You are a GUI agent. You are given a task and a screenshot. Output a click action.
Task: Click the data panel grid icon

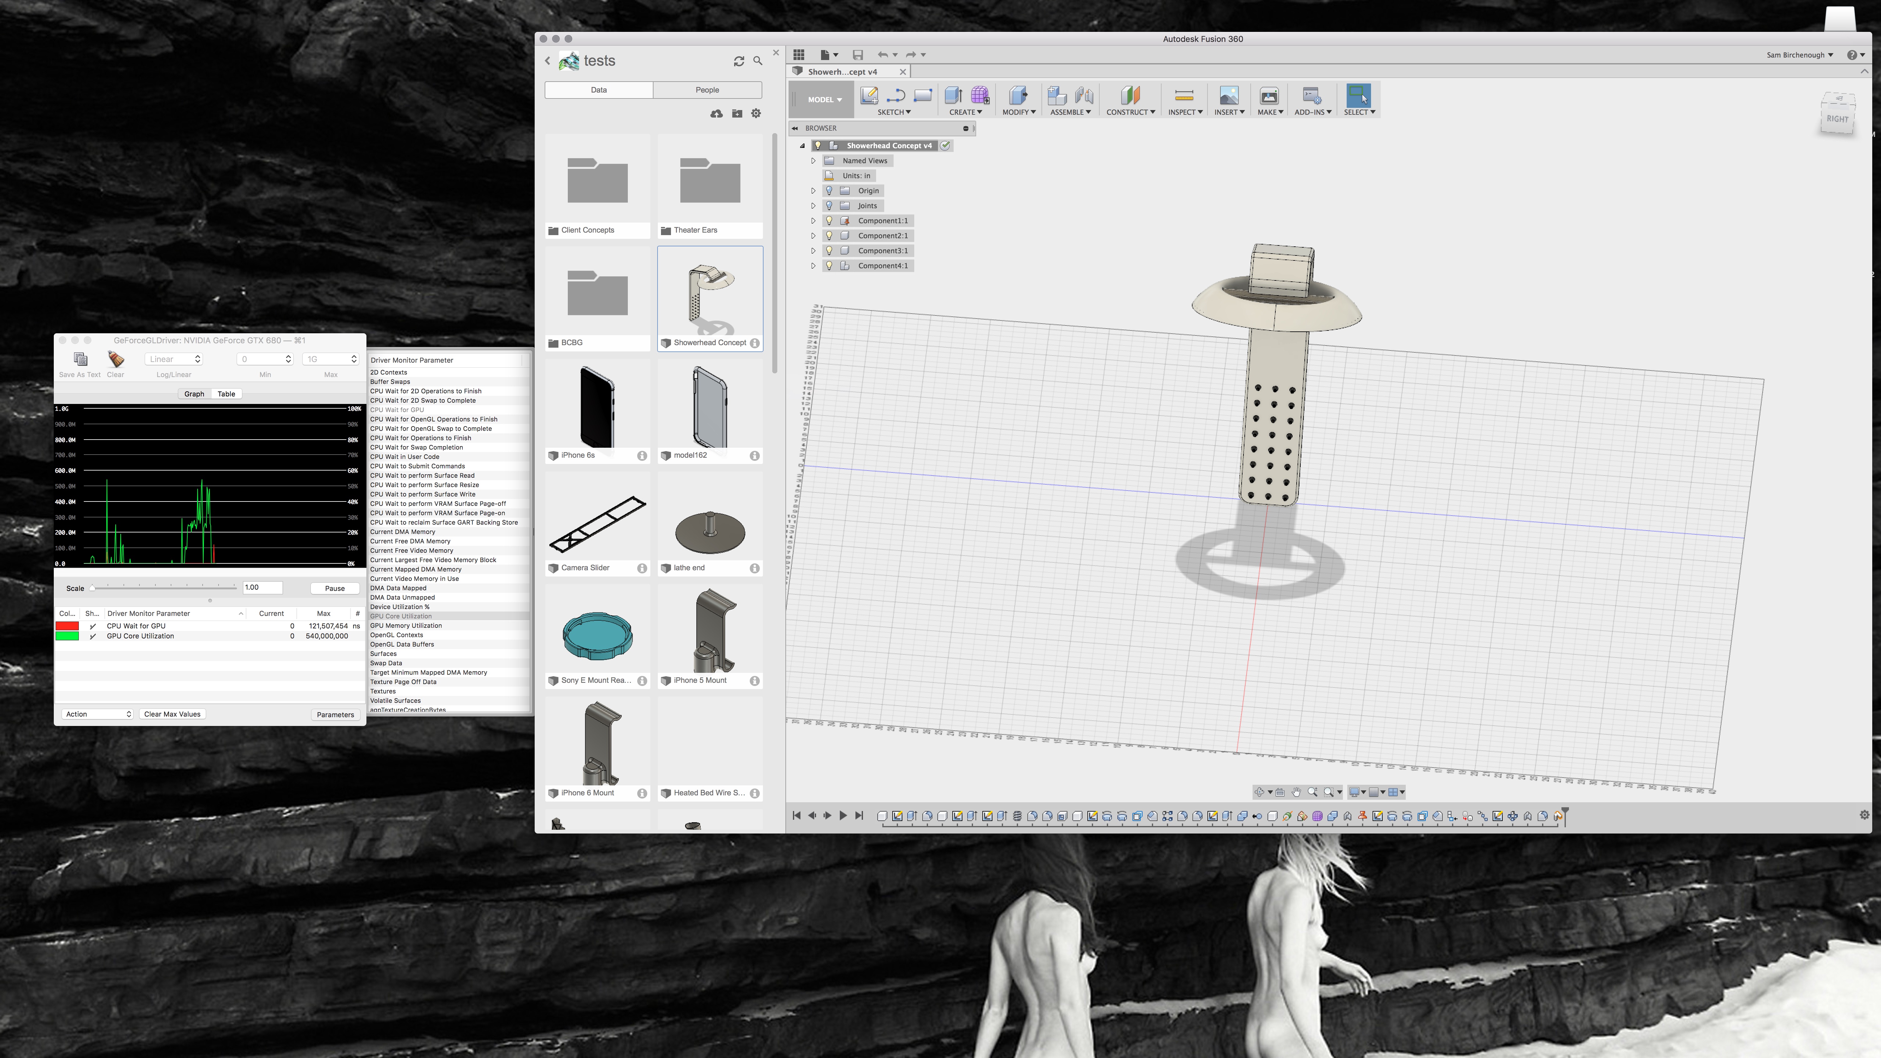799,55
